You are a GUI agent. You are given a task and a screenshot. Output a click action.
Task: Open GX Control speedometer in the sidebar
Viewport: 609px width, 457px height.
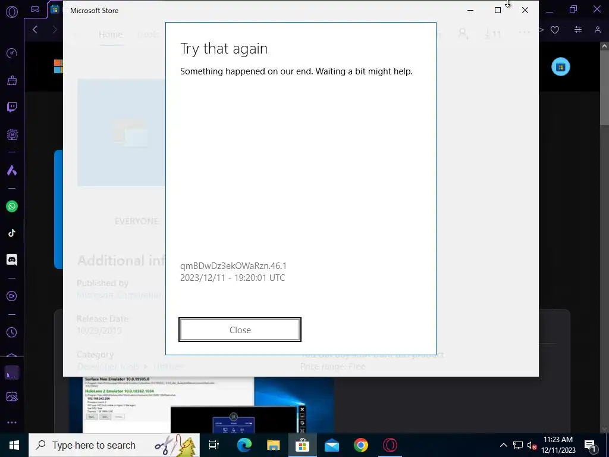click(12, 53)
